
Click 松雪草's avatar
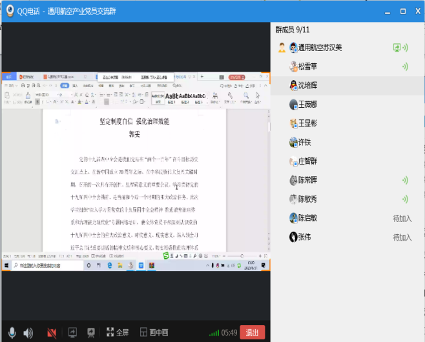click(x=293, y=66)
